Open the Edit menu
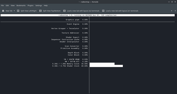This screenshot has height=94, width=177. point(7,5)
